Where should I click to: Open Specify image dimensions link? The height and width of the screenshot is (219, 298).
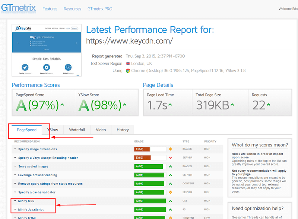[38, 149]
